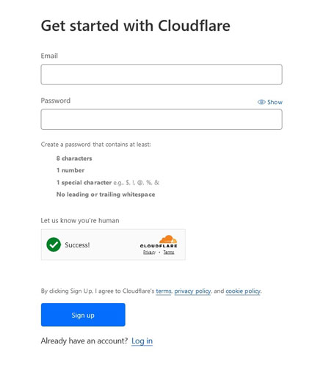
Task: Follow the Log in link
Action: tap(142, 341)
